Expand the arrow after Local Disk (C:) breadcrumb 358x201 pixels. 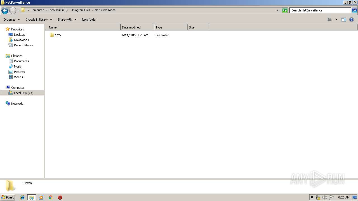pos(70,10)
